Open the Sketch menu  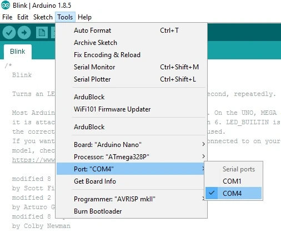(43, 17)
